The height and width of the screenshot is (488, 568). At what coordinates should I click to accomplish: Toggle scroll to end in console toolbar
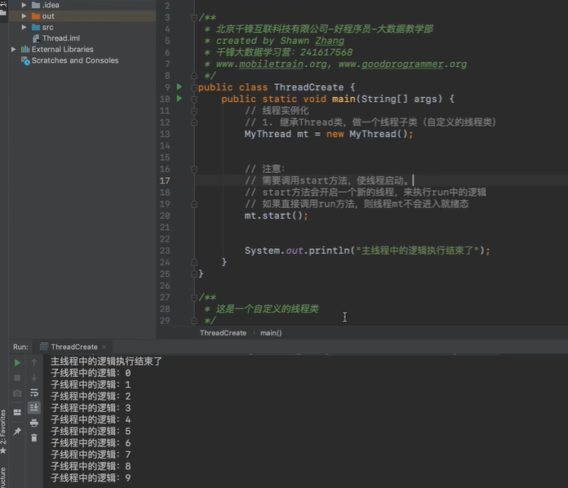pyautogui.click(x=34, y=407)
